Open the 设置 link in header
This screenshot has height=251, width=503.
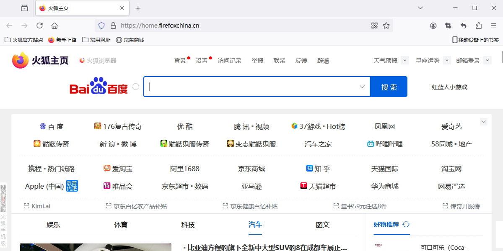202,61
